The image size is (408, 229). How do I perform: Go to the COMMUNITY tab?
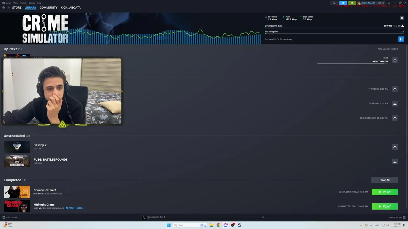(x=48, y=8)
